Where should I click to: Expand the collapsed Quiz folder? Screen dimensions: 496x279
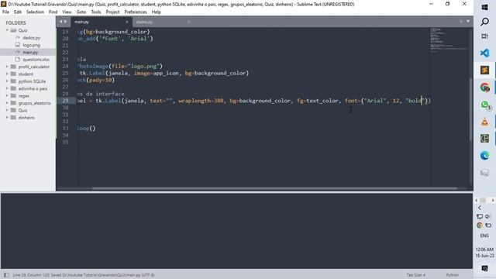pos(7,110)
